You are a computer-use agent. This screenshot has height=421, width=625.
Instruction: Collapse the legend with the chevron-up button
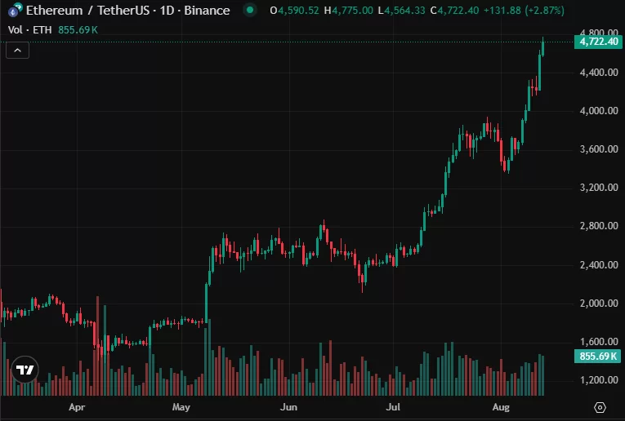coord(17,50)
